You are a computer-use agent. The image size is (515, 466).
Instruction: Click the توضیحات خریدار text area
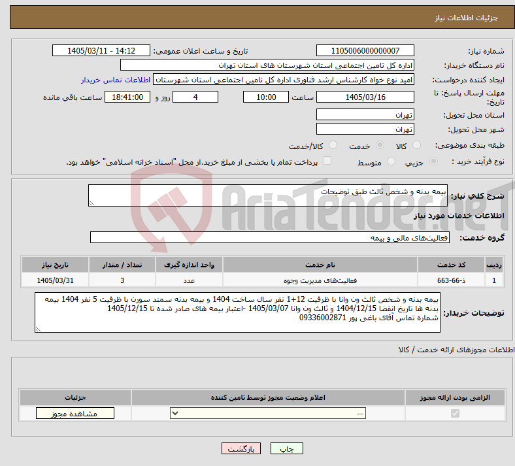(x=237, y=312)
